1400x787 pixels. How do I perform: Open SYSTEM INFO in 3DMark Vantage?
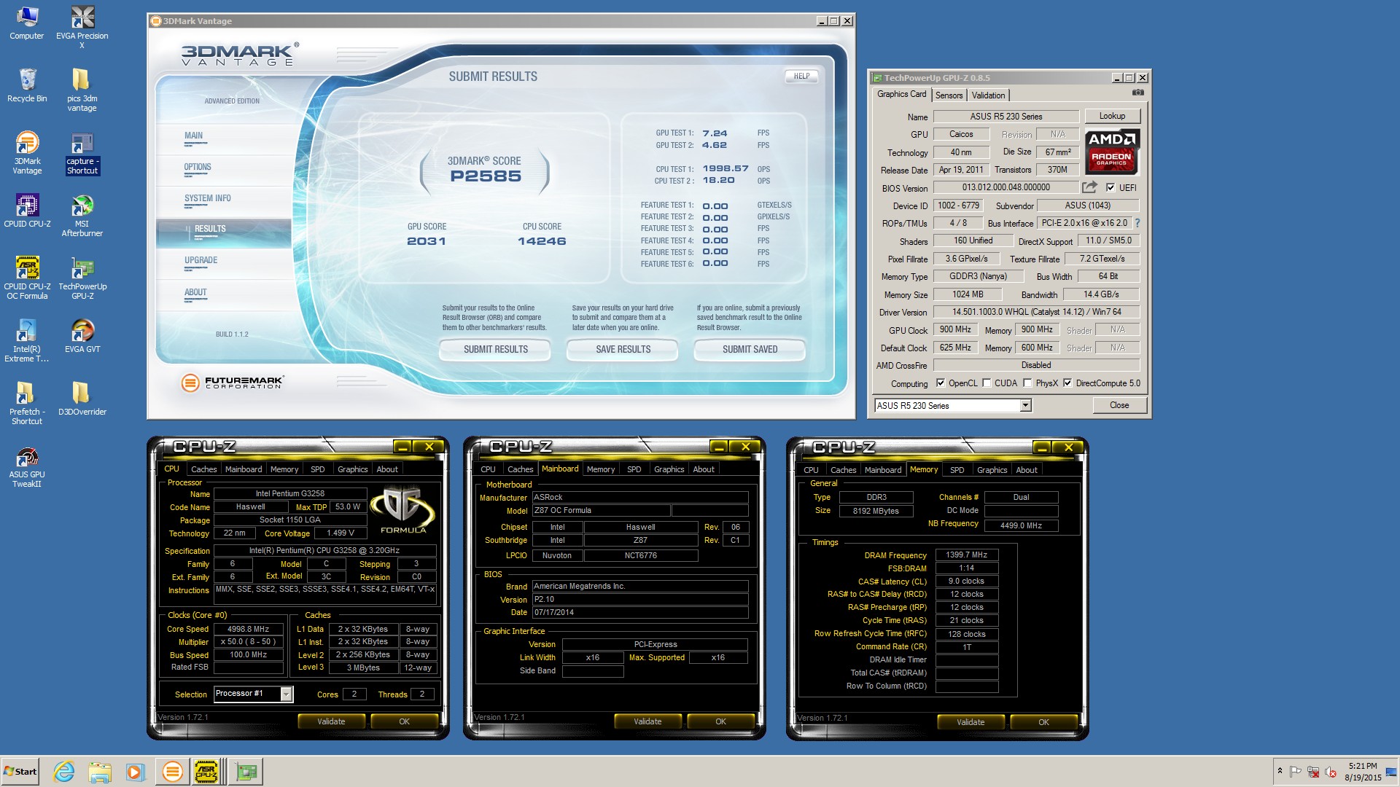coord(207,198)
